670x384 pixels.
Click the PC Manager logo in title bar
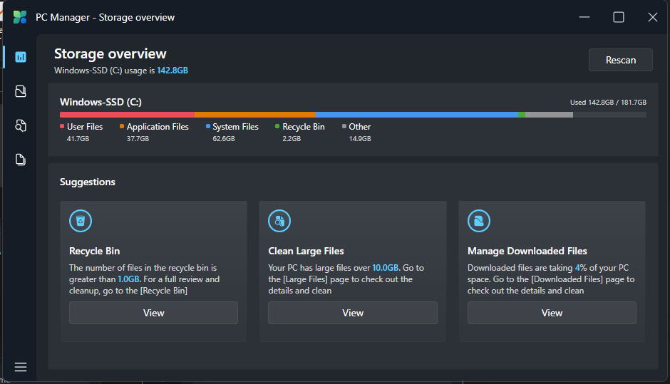click(20, 17)
